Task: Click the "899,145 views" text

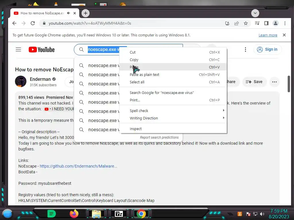Action: pos(31,97)
